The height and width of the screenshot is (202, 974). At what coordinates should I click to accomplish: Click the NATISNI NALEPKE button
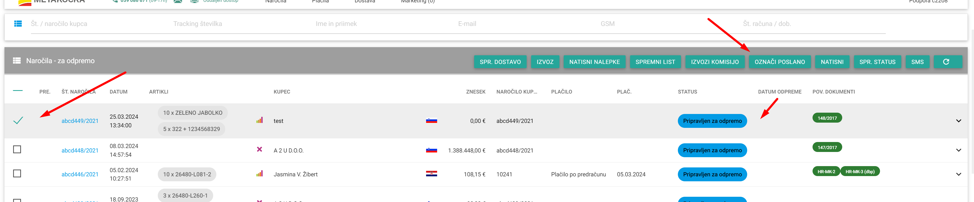(x=594, y=62)
